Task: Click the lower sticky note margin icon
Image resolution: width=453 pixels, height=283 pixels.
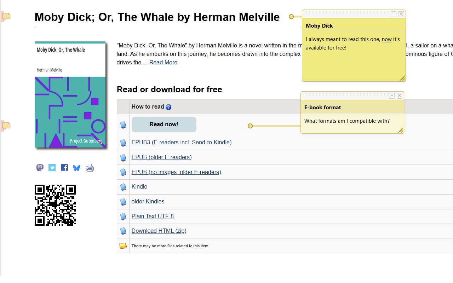Action: [x=6, y=126]
